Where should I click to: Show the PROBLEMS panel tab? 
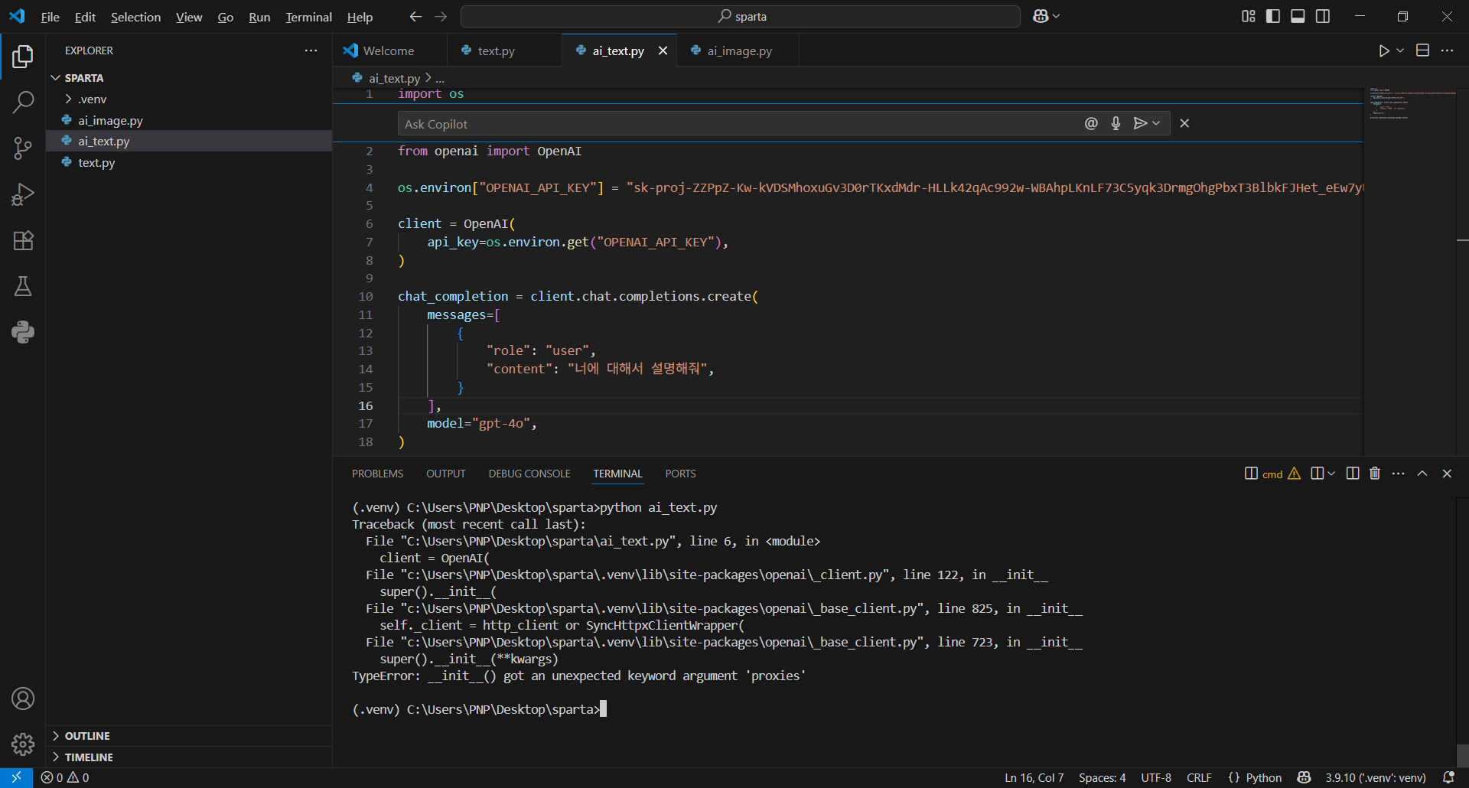point(377,474)
